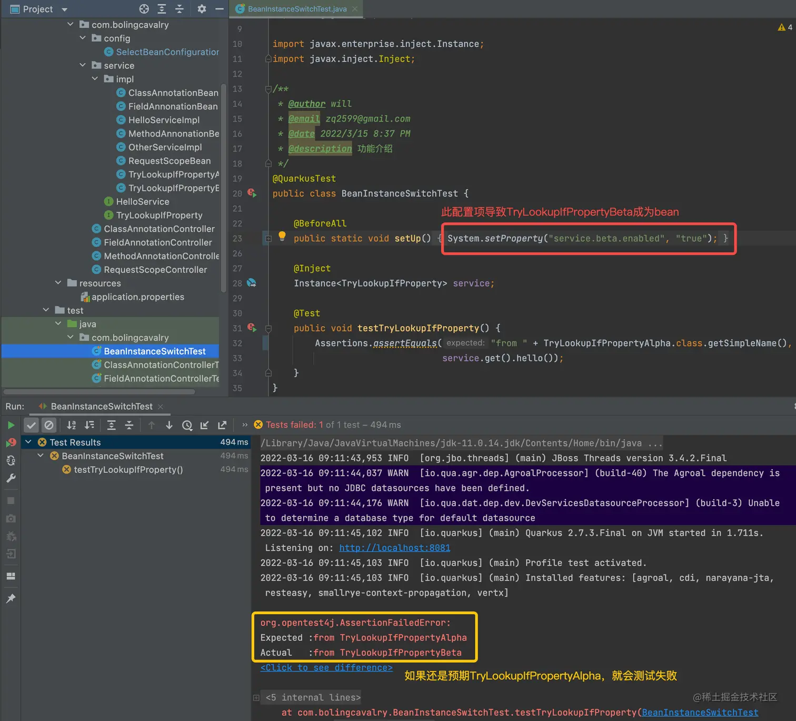The height and width of the screenshot is (721, 796).
Task: Collapse the service folder
Action: (x=83, y=65)
